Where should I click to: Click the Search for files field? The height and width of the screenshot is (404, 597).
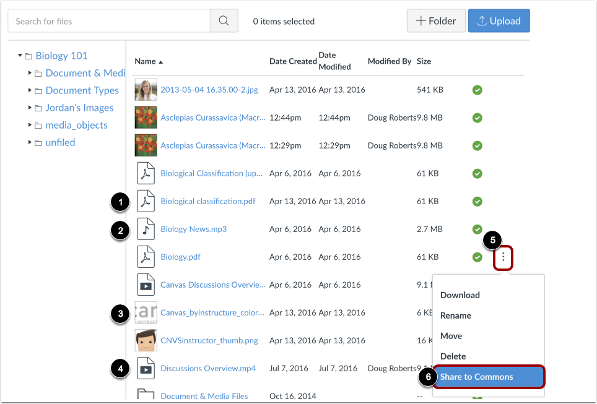[109, 21]
